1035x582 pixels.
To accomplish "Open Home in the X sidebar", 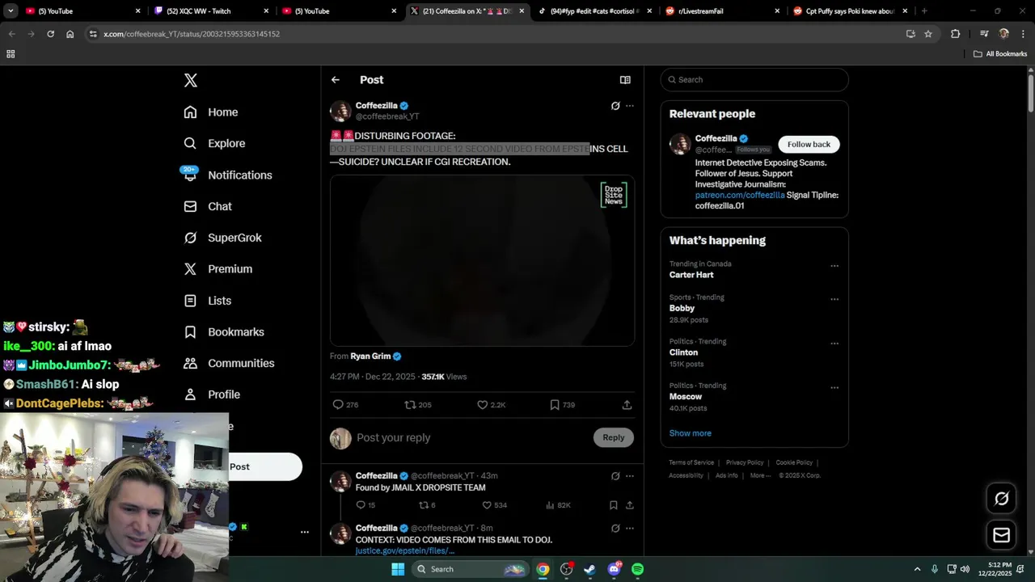I will tap(211, 112).
